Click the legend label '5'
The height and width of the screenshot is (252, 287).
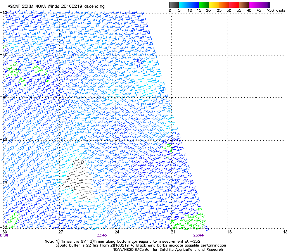pos(179,10)
